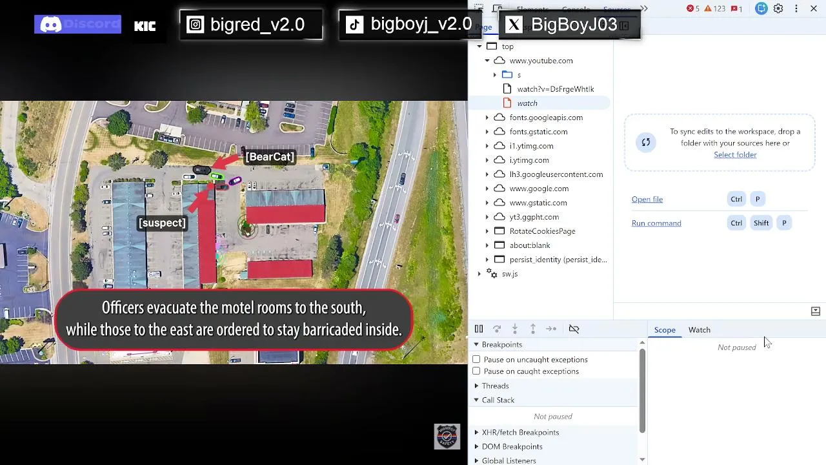Click the warnings counter showing 123

[x=714, y=8]
